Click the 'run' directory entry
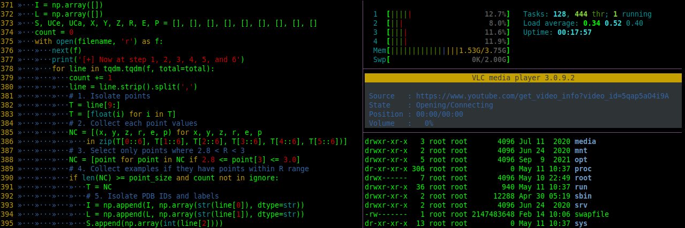685x228 pixels. pyautogui.click(x=581, y=187)
